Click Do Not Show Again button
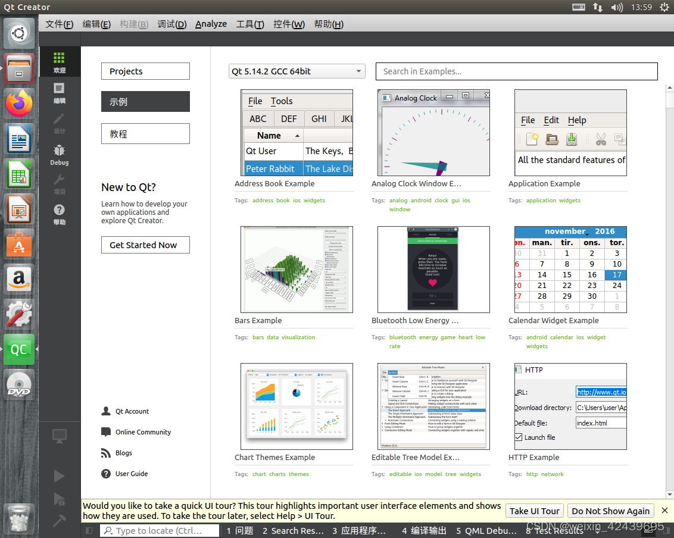Screen dimensions: 674x538 click(610, 511)
